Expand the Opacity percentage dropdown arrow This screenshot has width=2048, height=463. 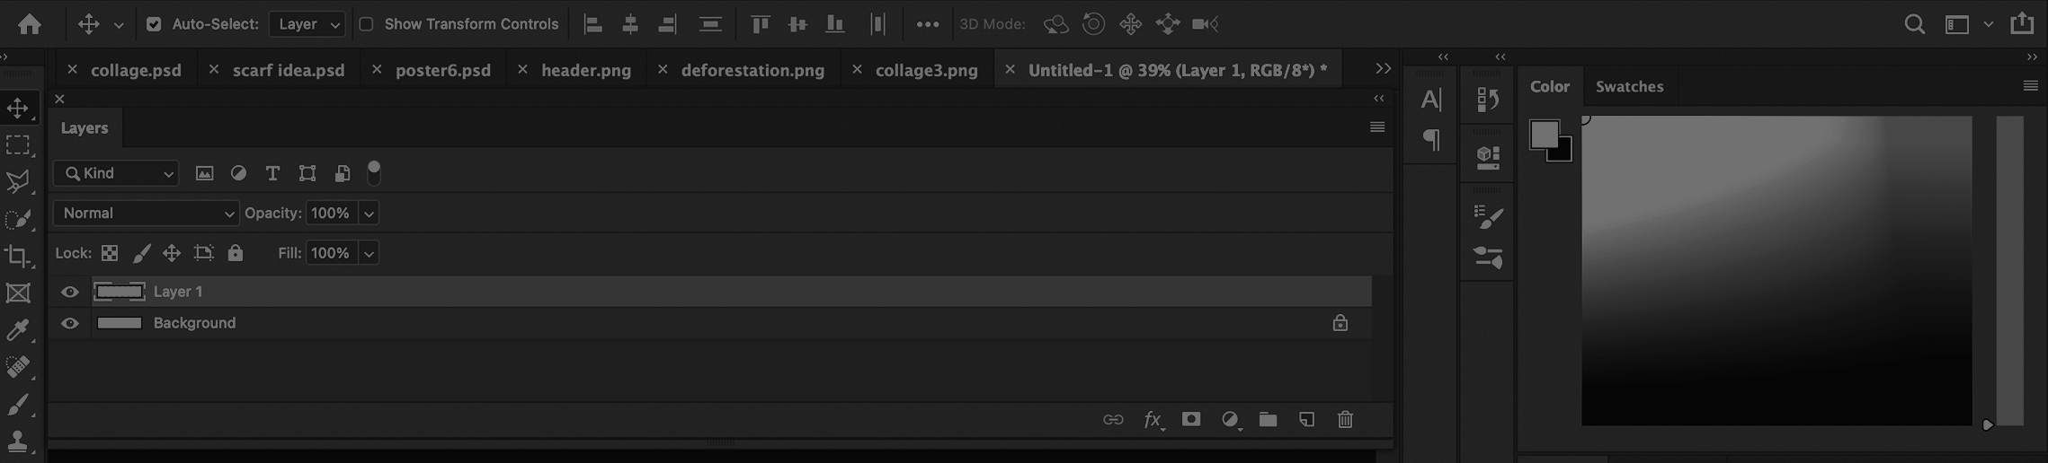point(369,213)
